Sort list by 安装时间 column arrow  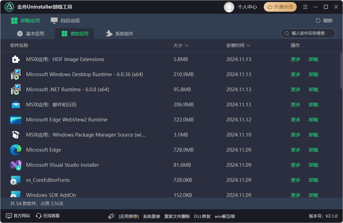248,45
